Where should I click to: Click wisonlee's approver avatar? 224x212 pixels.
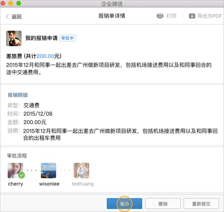click(x=48, y=170)
